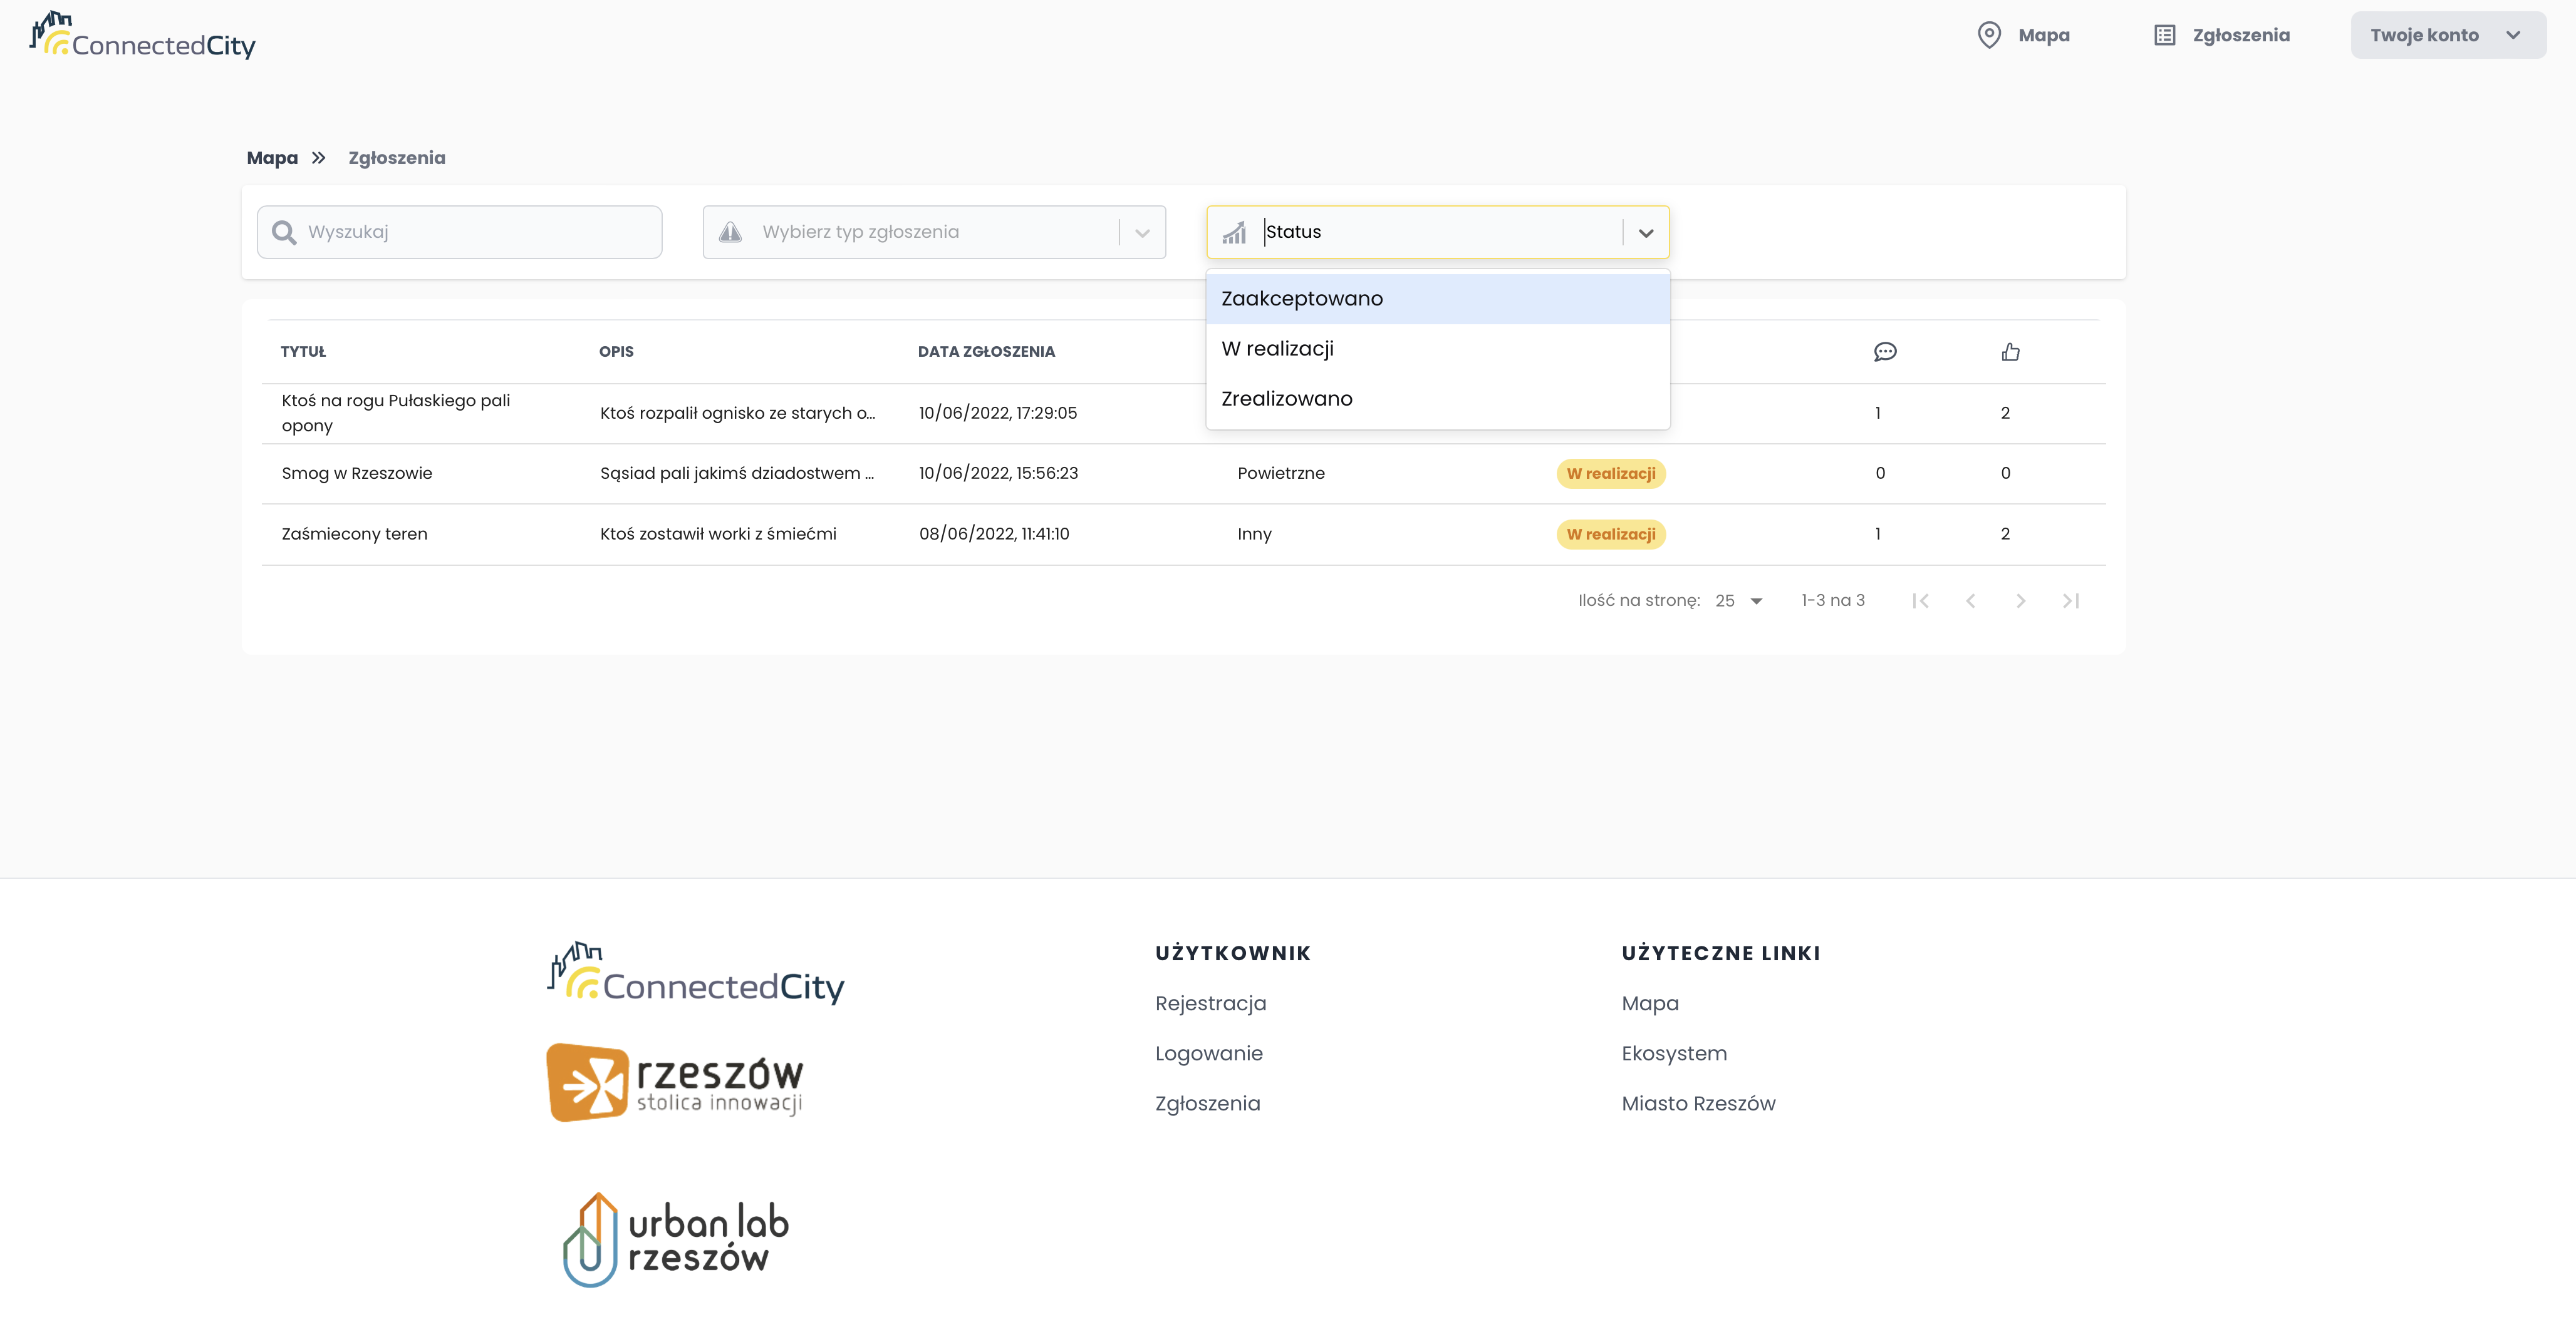Open Logowanie footer link
The image size is (2576, 1327).
pos(1208,1053)
